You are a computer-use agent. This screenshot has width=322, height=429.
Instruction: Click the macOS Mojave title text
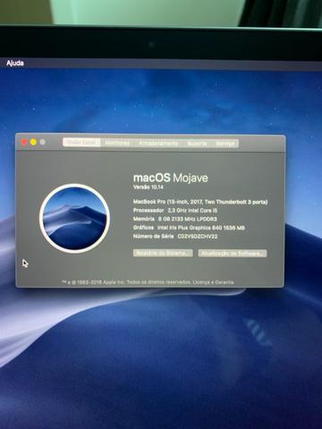tap(171, 178)
